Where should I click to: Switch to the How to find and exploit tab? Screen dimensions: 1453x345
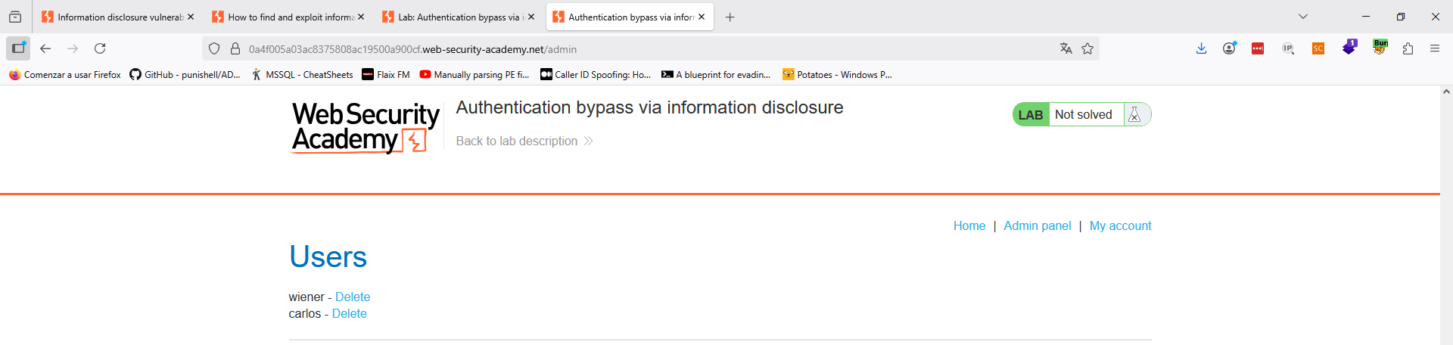288,17
